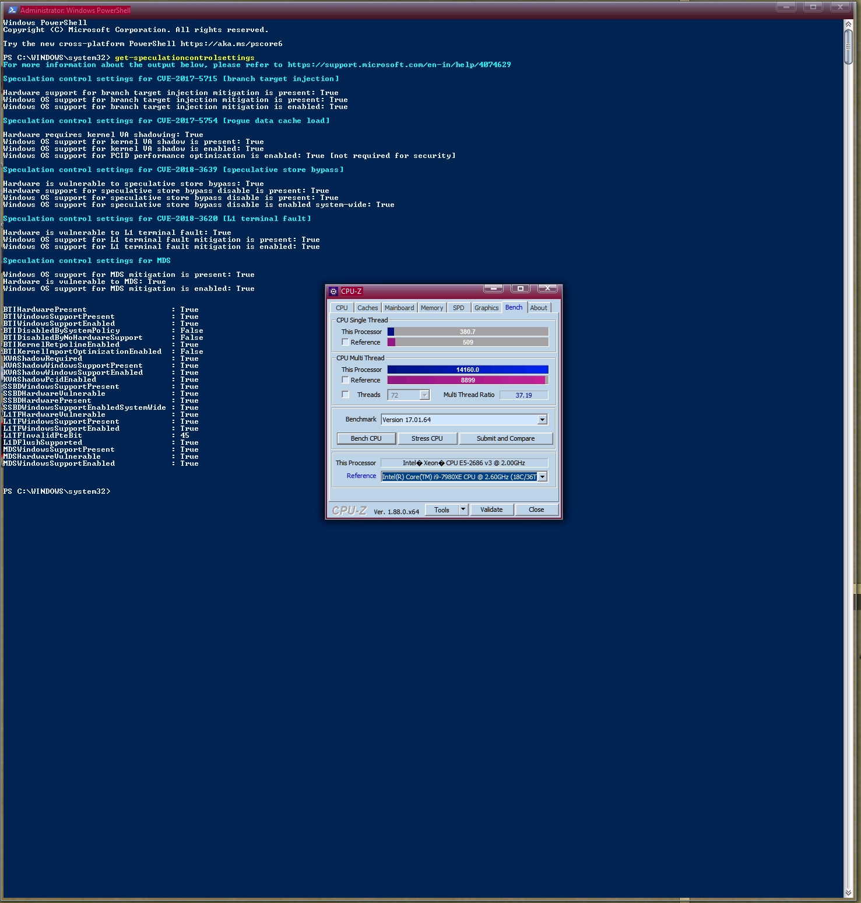This screenshot has height=903, width=861.
Task: Click the L1DFlushSupported row
Action: (x=101, y=442)
